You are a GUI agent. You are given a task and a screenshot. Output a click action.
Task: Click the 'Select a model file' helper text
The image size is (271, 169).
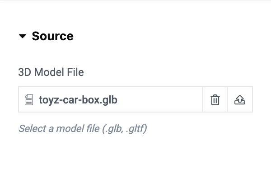click(83, 128)
